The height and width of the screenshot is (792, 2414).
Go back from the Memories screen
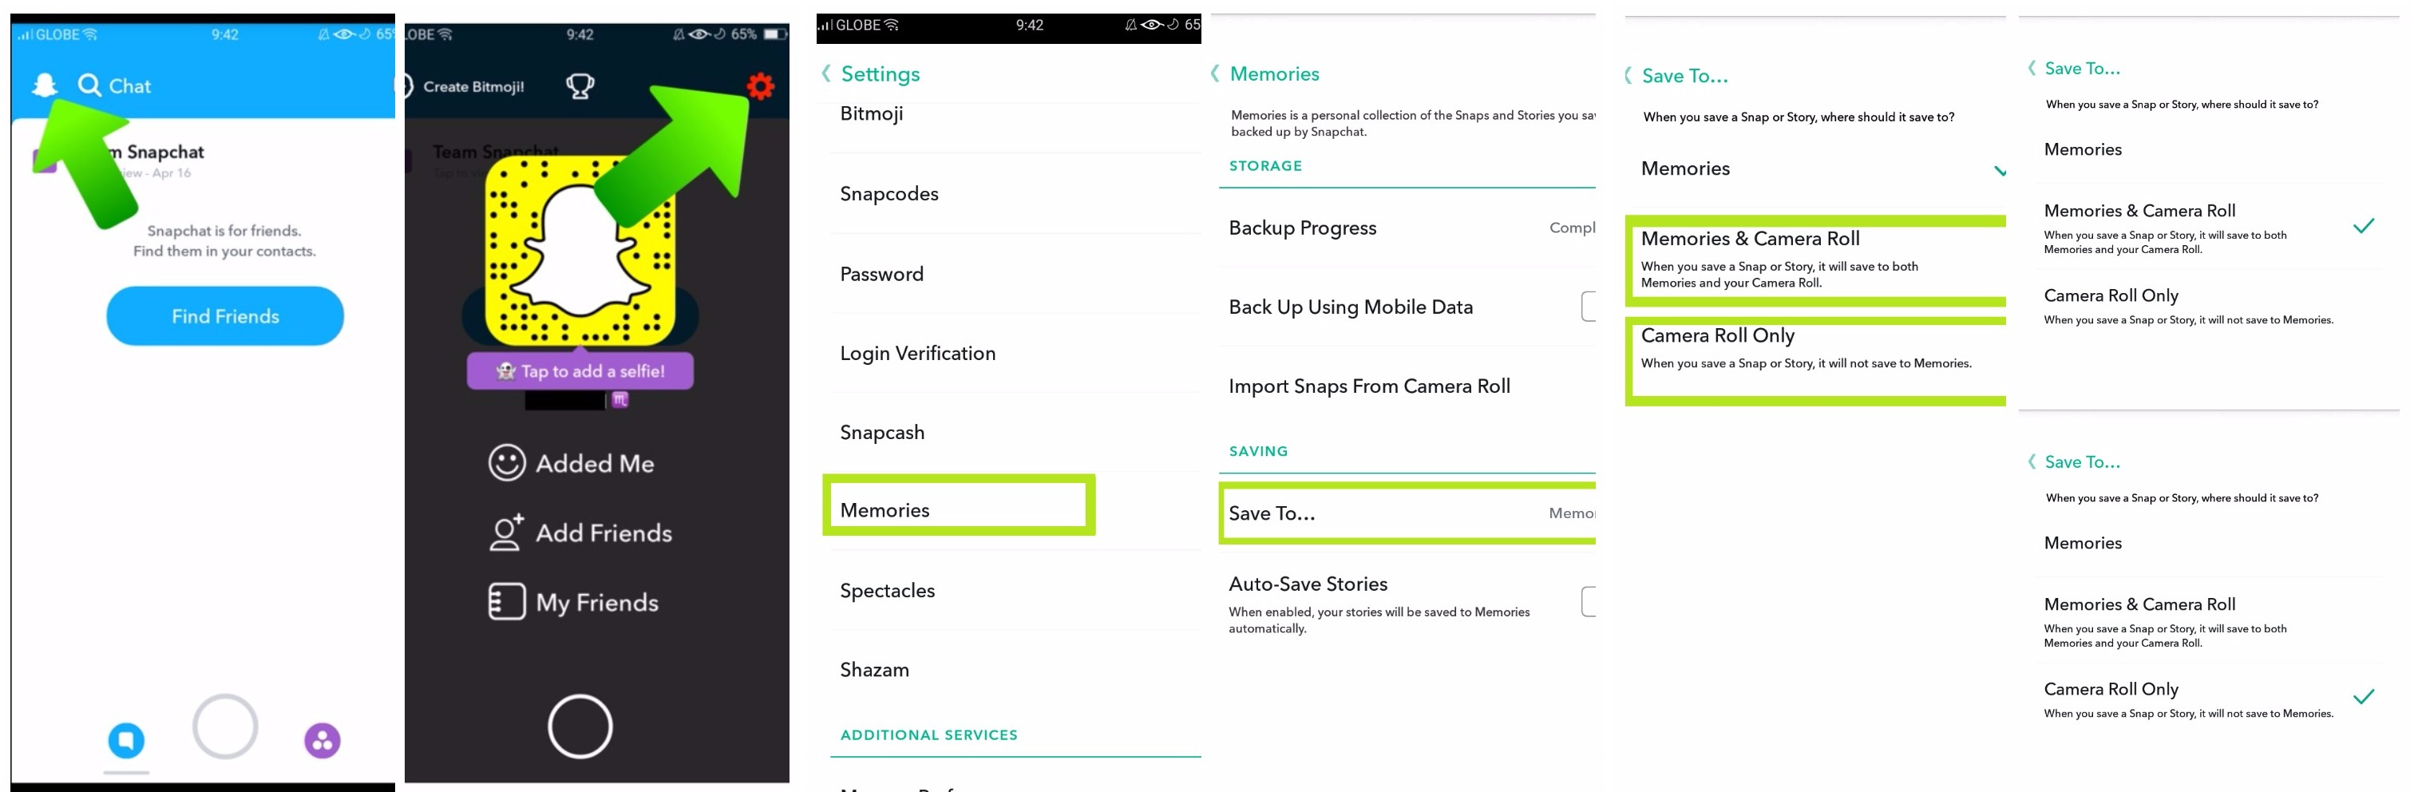1216,73
